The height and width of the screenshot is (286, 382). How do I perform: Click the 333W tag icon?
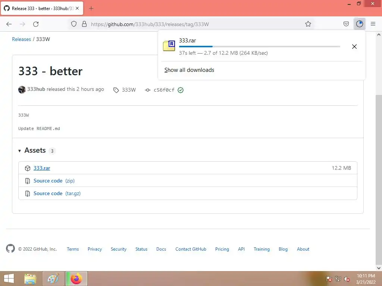coord(116,90)
